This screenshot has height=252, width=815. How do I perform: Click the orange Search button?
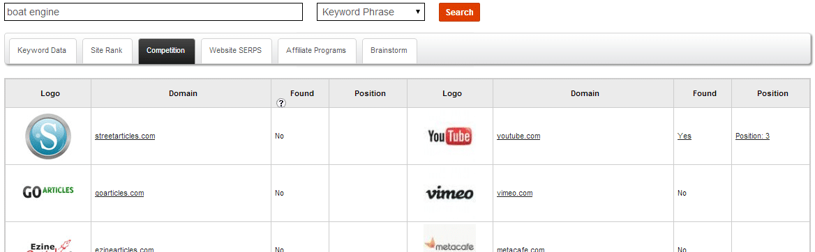click(459, 12)
